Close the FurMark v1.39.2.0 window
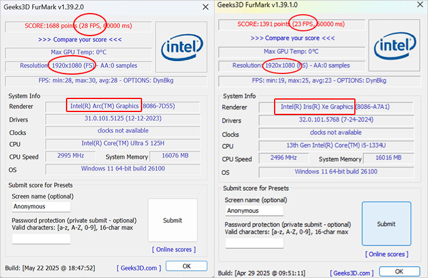The image size is (428, 278). 206,7
